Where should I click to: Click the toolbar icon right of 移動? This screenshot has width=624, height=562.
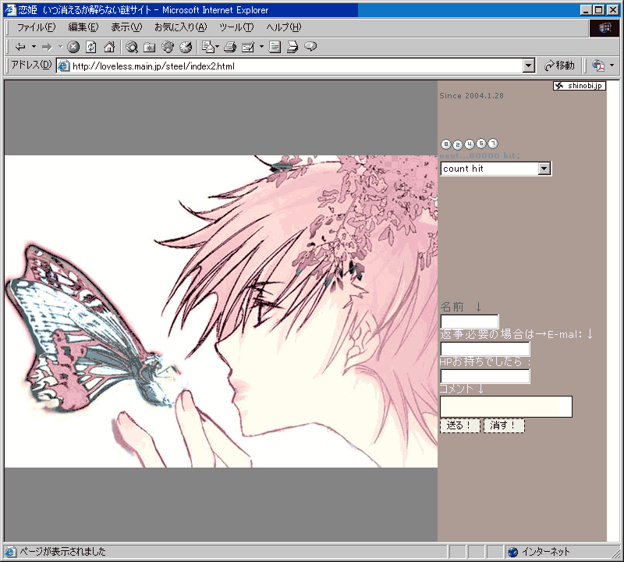click(597, 66)
